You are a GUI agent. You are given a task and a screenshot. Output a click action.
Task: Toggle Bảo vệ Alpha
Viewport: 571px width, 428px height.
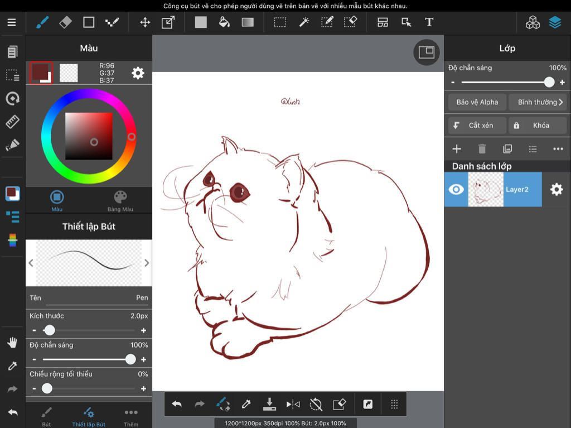(x=477, y=102)
